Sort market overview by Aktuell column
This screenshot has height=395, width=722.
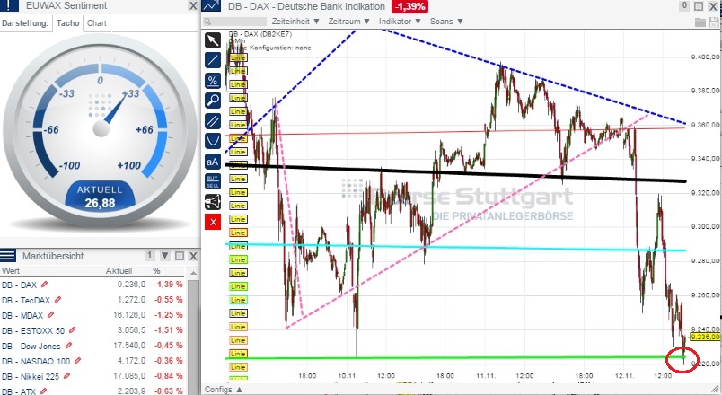pyautogui.click(x=119, y=271)
